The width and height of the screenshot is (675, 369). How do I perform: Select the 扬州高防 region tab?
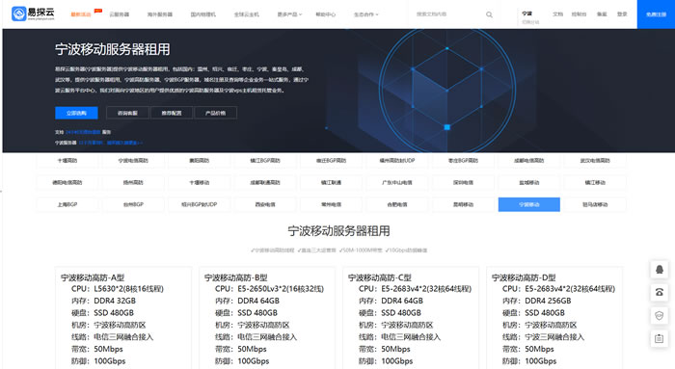pos(133,182)
